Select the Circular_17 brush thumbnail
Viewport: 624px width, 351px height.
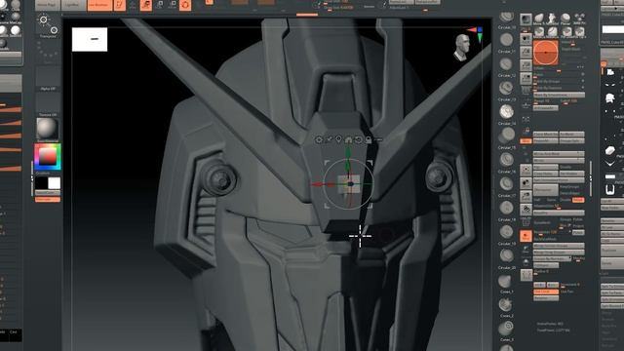(x=507, y=183)
